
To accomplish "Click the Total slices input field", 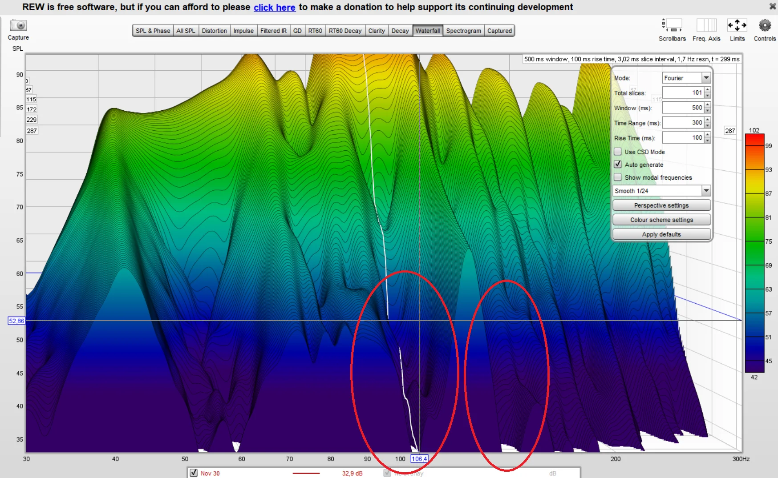I will (683, 92).
